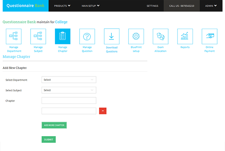Open the Select Department dropdown
Screen dimensions: 225x151
tap(69, 80)
